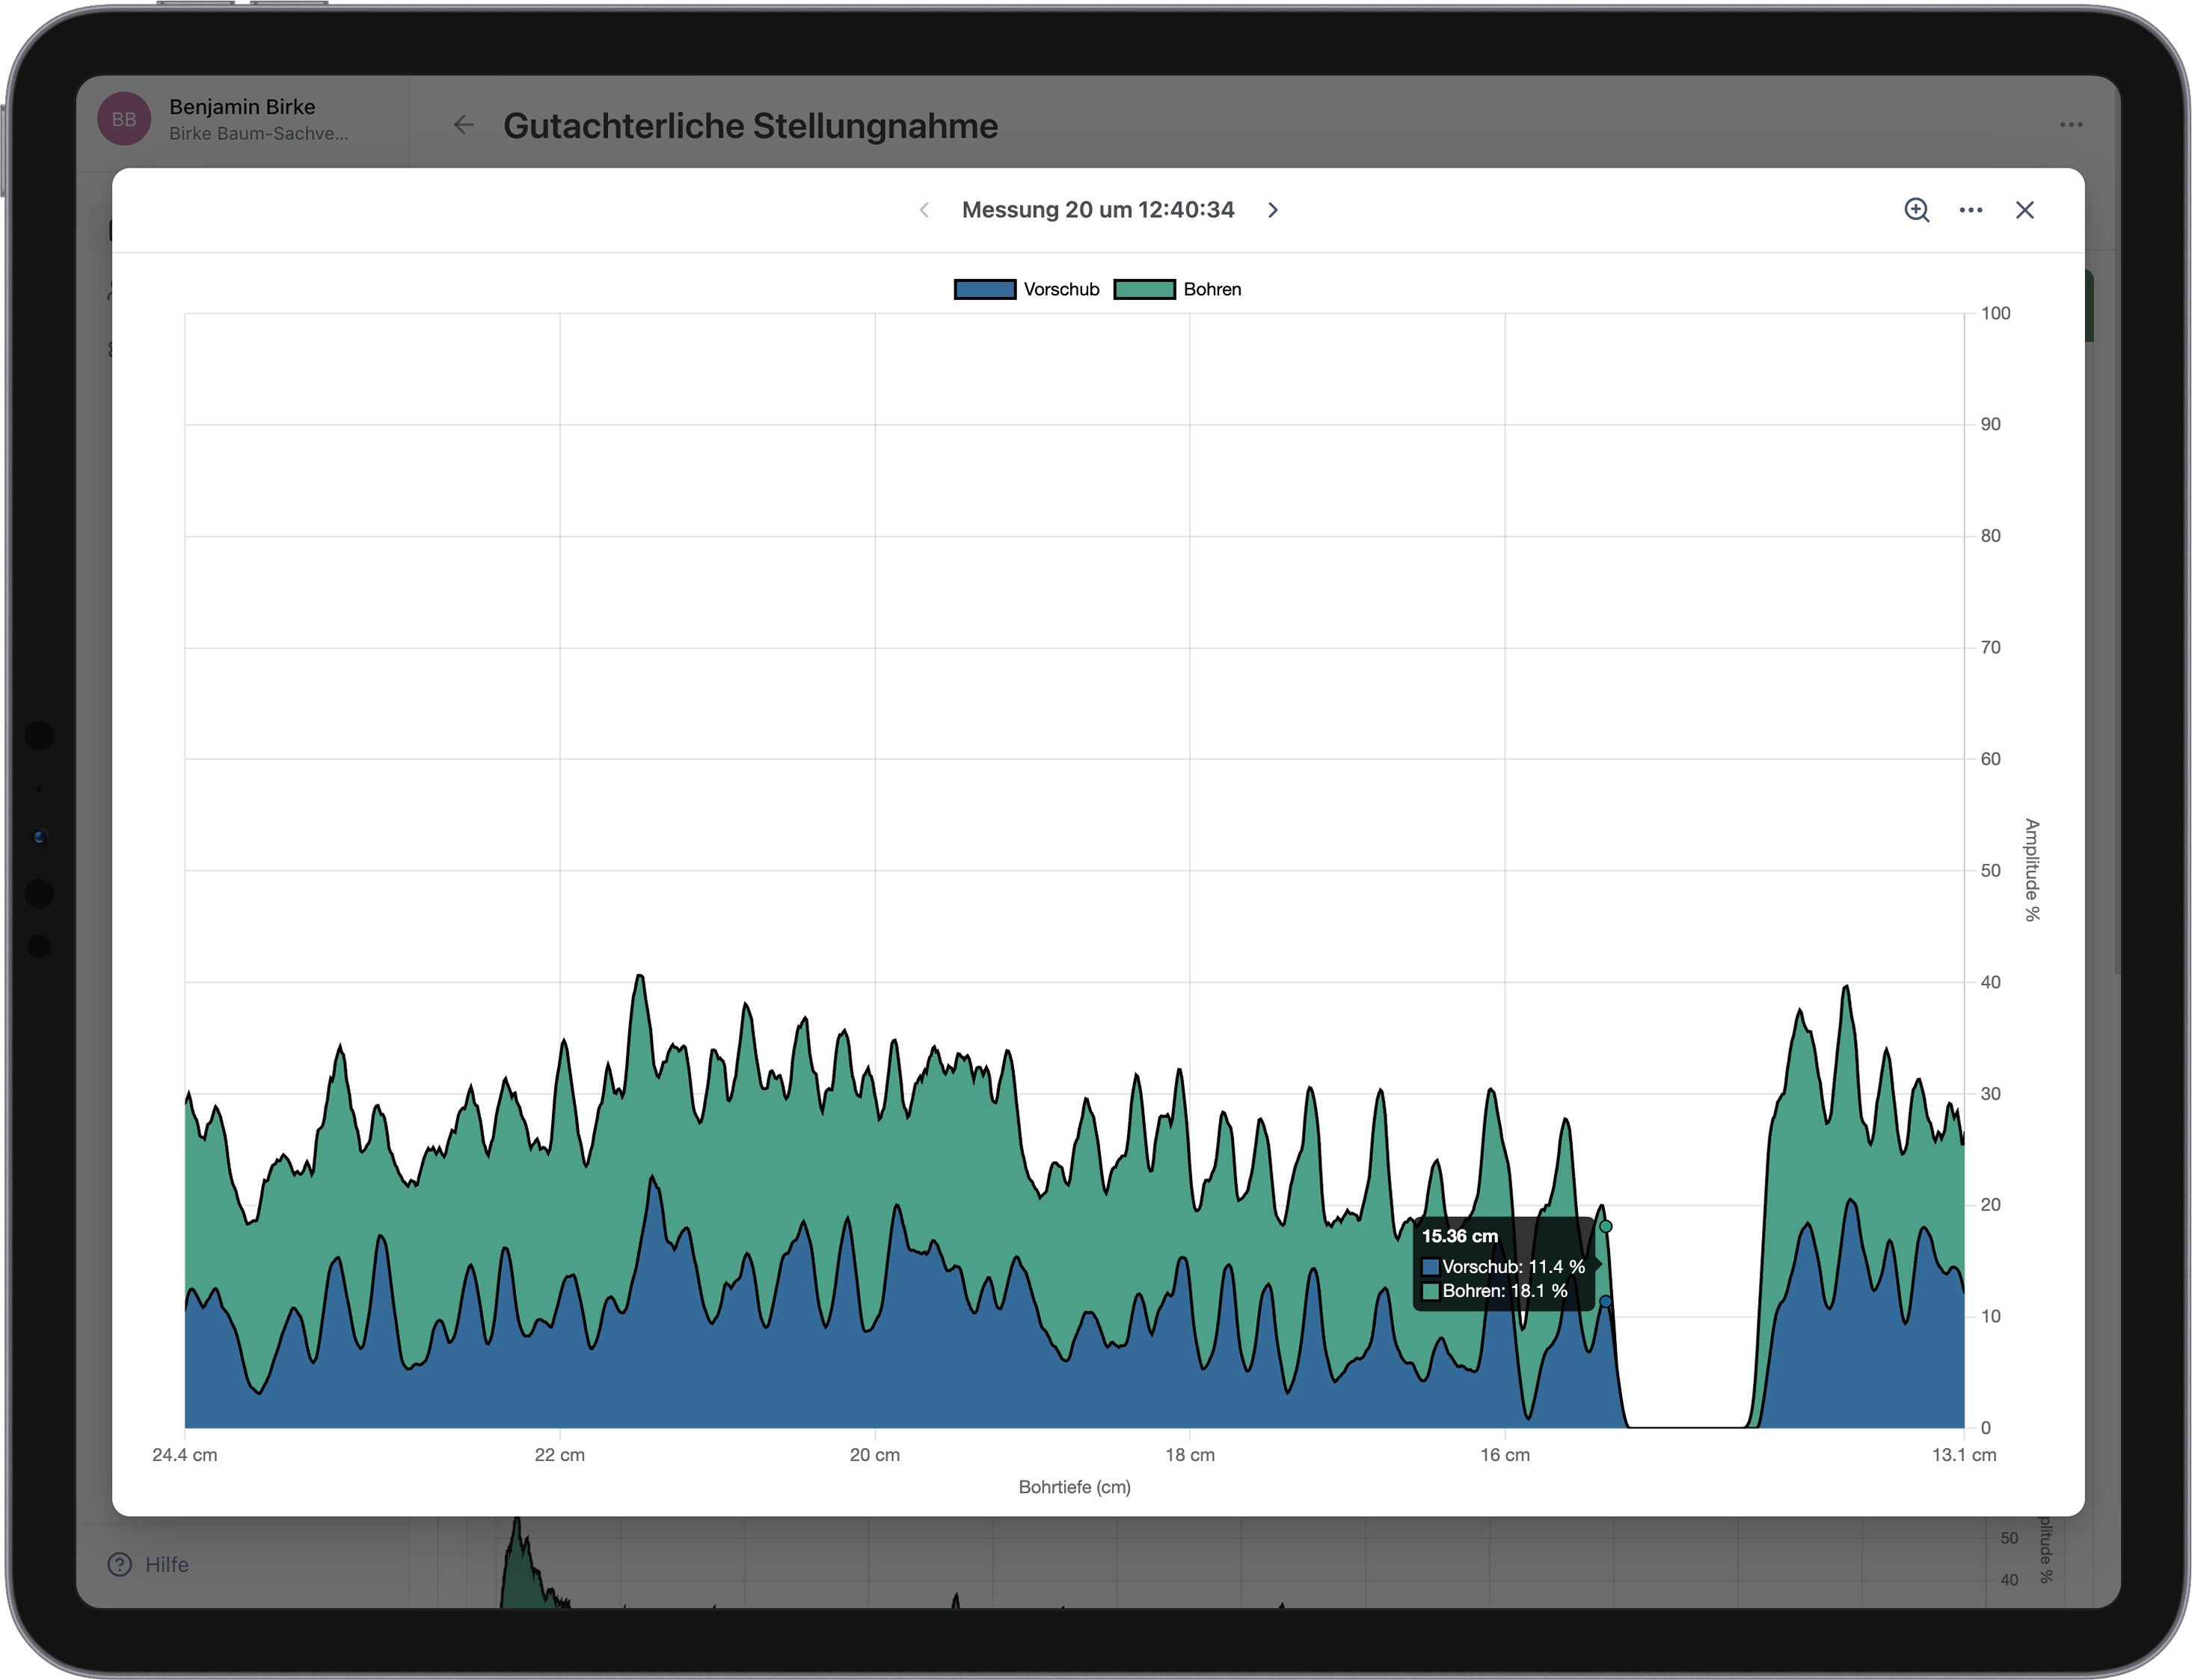
Task: Open the page-level three-dot menu
Action: point(2071,125)
